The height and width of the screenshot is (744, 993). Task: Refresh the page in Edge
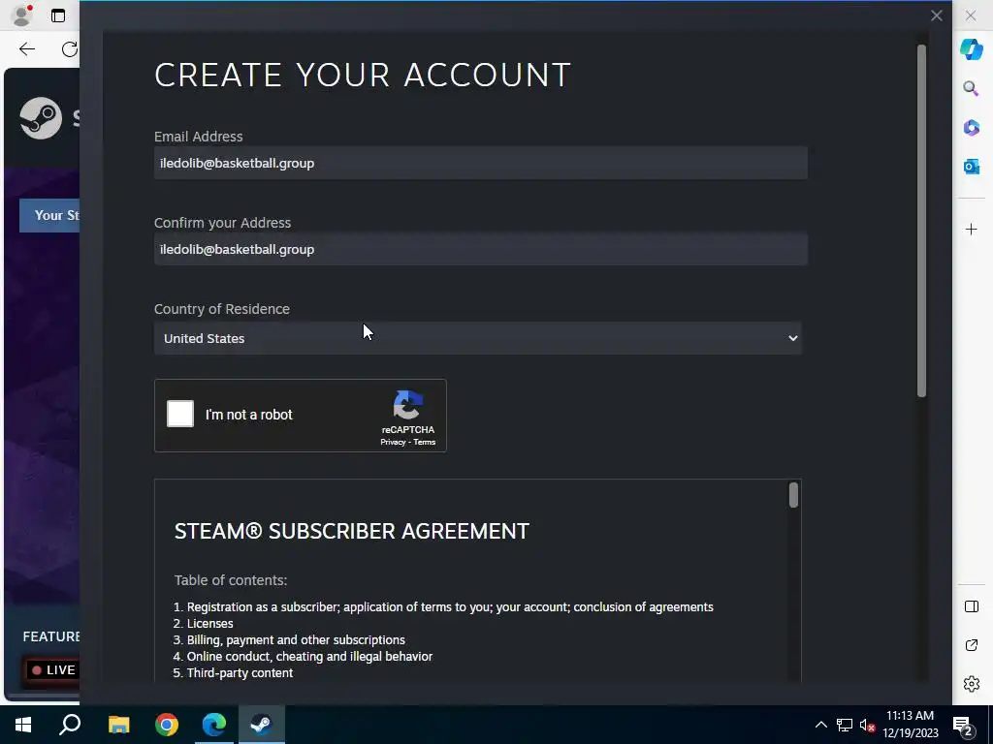point(70,49)
